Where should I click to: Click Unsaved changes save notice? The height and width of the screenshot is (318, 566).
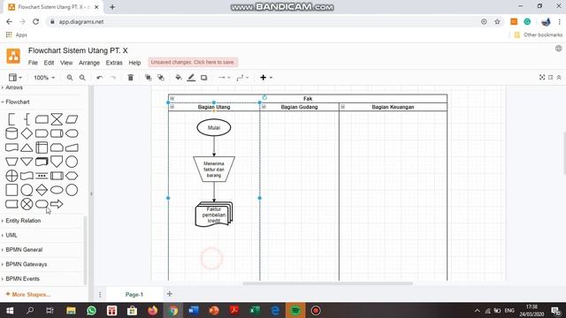click(x=193, y=63)
